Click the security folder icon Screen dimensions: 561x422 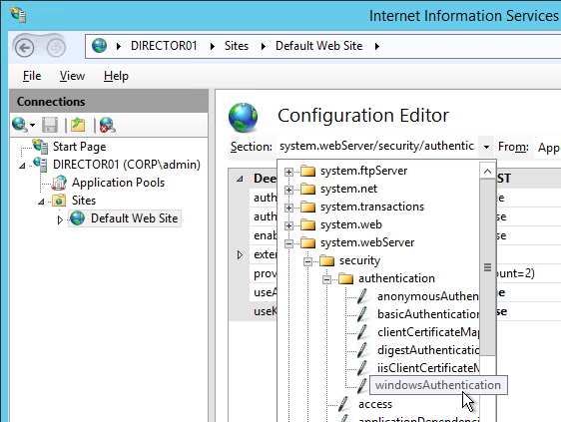click(326, 260)
